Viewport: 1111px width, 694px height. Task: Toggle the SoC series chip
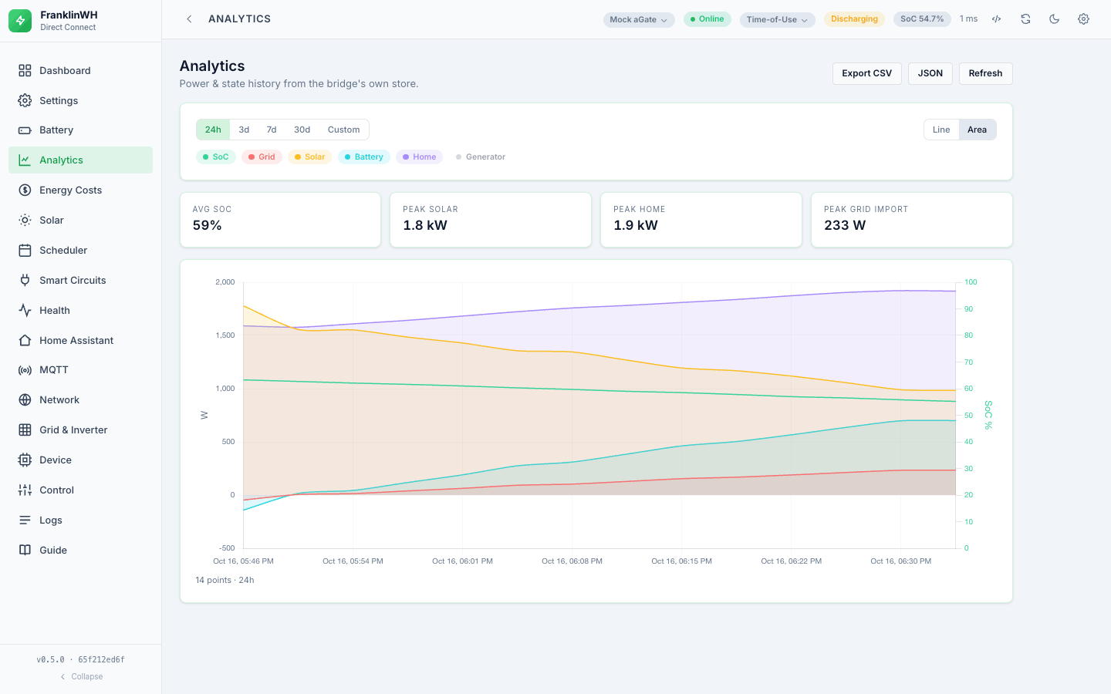pos(216,157)
